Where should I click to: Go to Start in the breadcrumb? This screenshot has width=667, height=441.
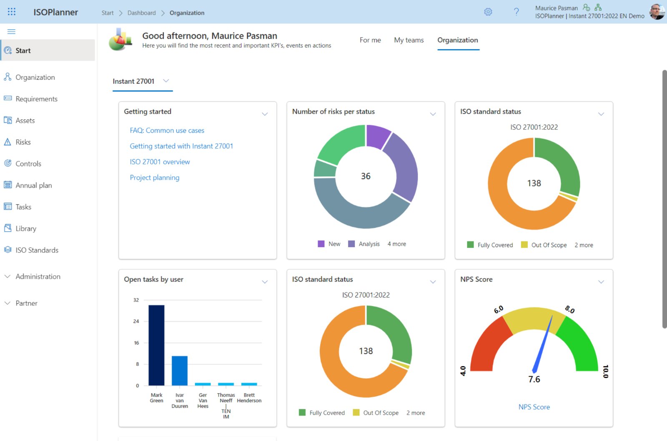point(108,13)
